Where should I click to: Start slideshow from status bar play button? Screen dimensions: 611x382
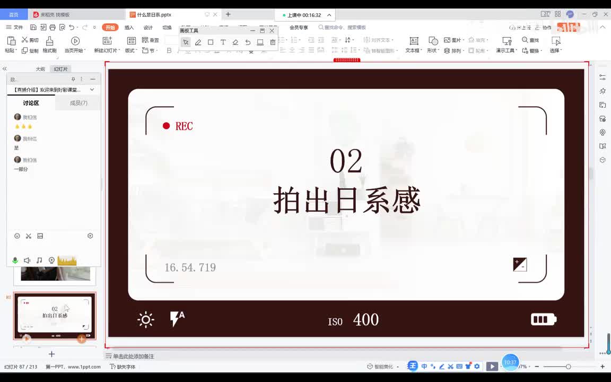click(x=492, y=367)
